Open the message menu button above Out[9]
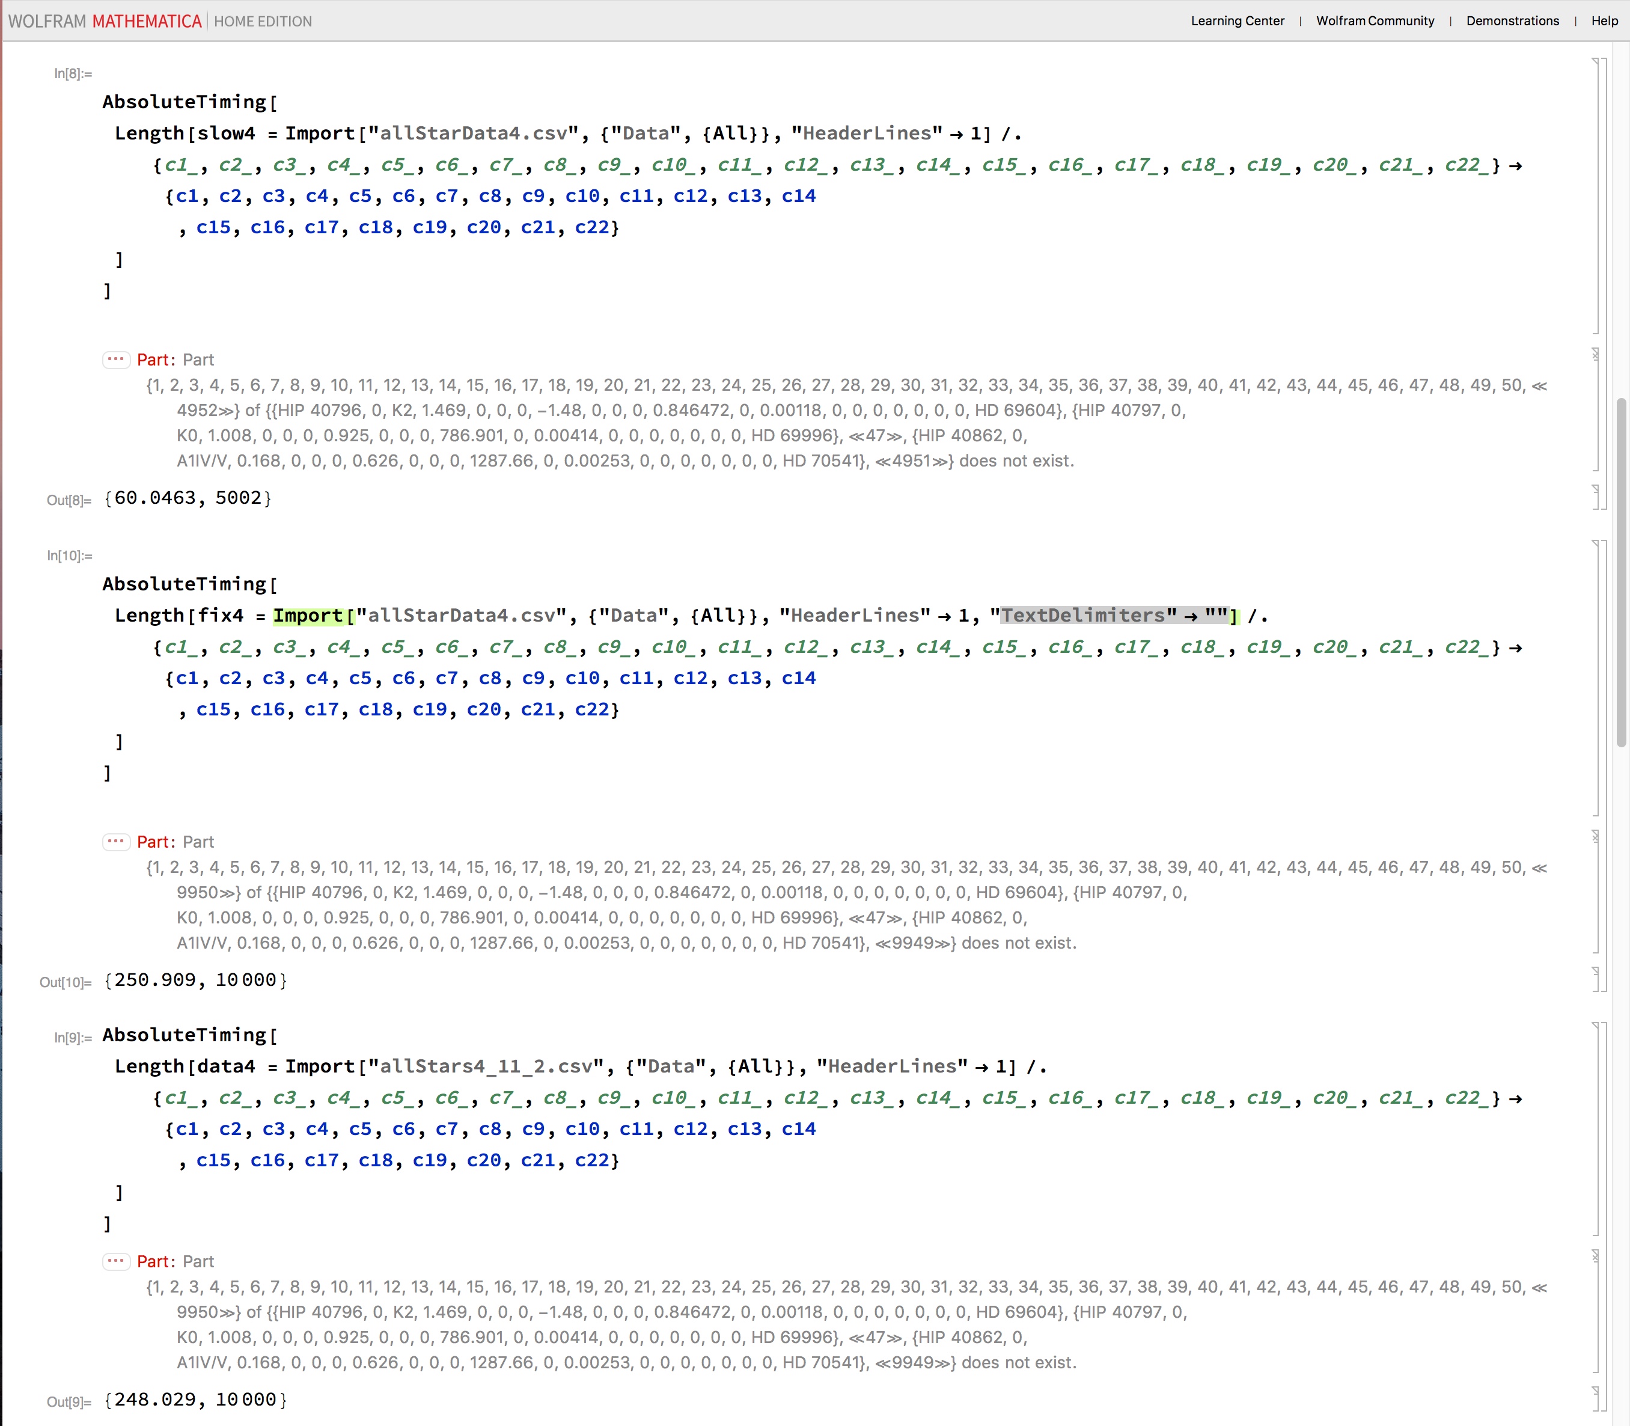 [116, 1261]
